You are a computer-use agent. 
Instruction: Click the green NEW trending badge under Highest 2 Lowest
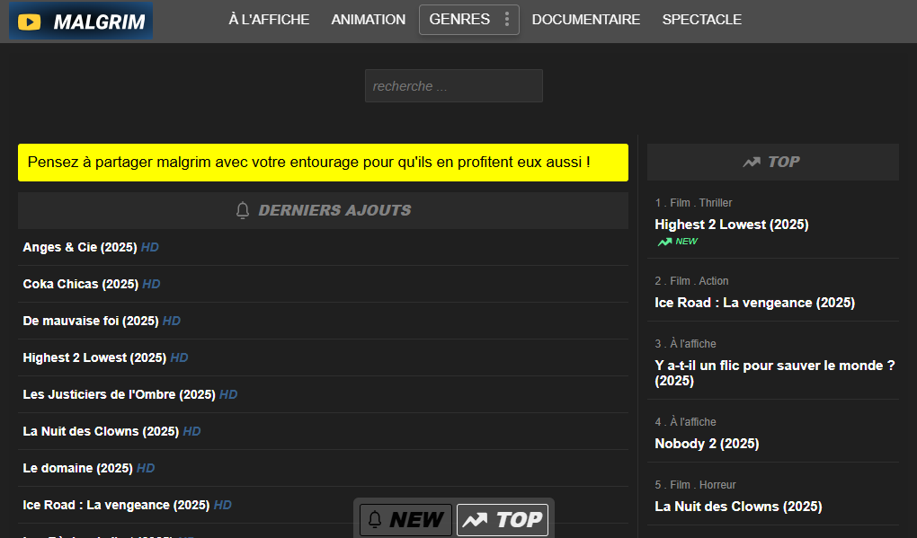677,242
